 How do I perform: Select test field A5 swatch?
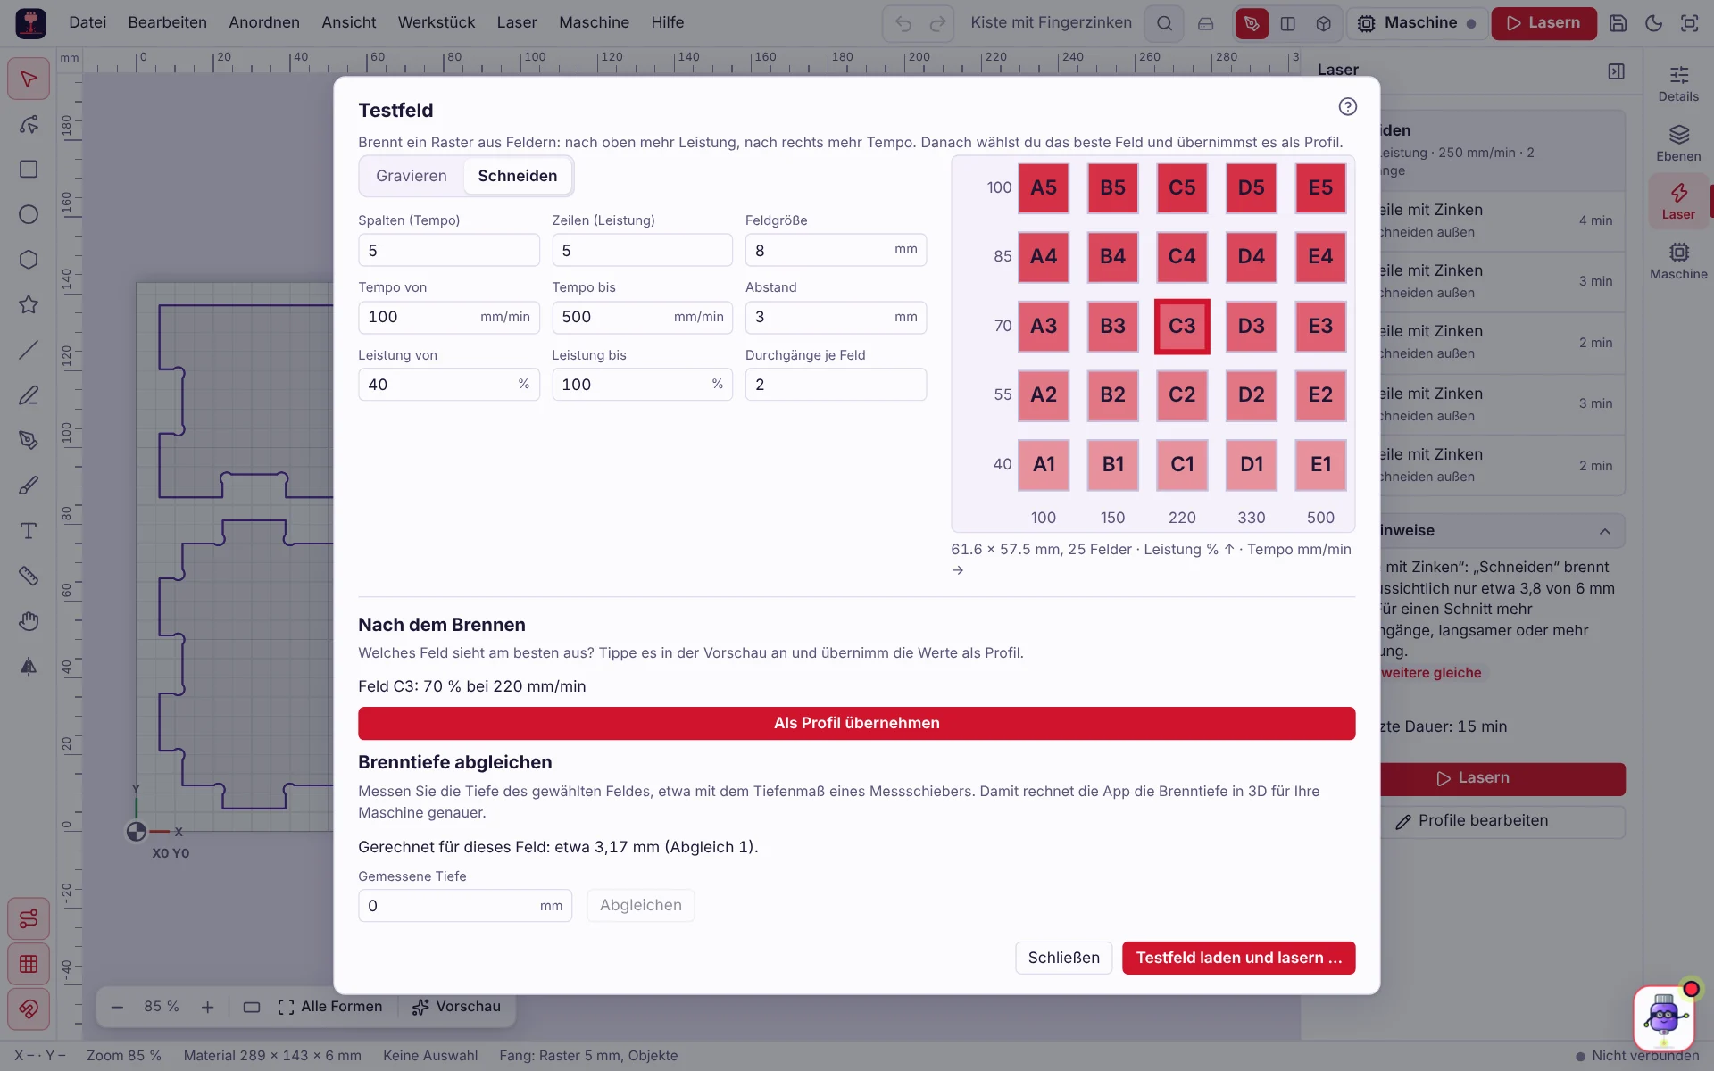coord(1044,187)
